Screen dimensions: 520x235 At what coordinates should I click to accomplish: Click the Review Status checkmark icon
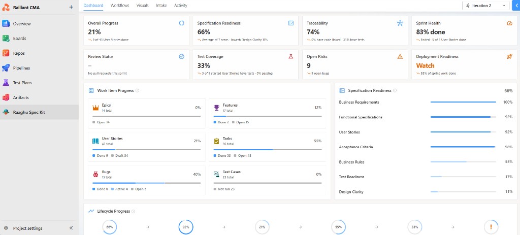pyautogui.click(x=181, y=56)
